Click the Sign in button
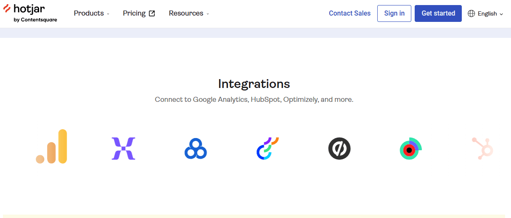The width and height of the screenshot is (511, 218). tap(394, 13)
